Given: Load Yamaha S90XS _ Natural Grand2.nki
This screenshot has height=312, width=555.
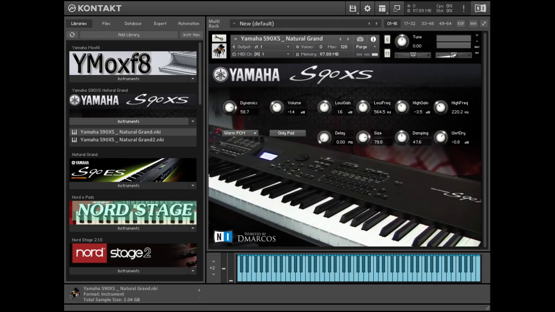Looking at the screenshot, I should pyautogui.click(x=133, y=140).
